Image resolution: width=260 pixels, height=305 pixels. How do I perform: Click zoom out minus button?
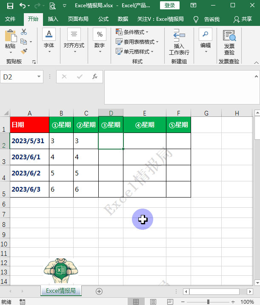(x=183, y=302)
